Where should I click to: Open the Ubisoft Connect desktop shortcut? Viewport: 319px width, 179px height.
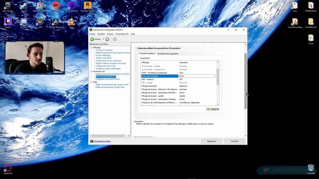[x=40, y=6]
